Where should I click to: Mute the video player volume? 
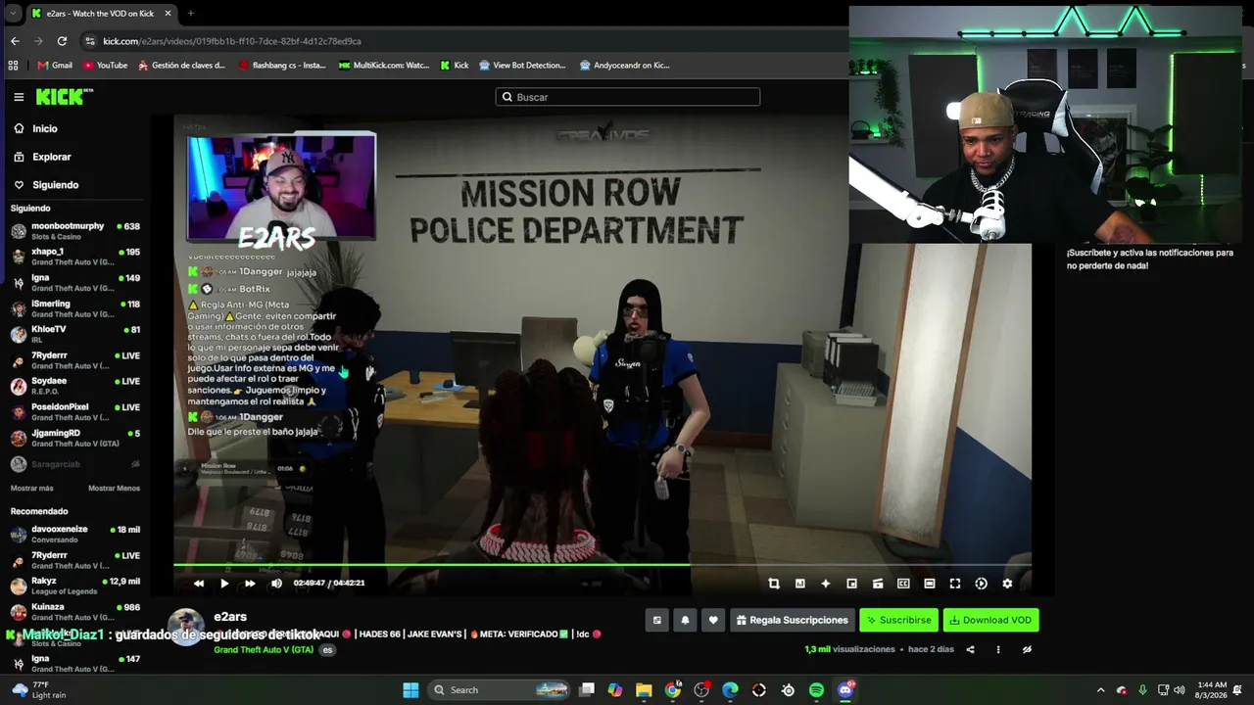(276, 584)
